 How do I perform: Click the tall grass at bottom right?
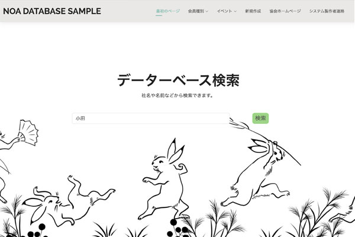pos(317,213)
